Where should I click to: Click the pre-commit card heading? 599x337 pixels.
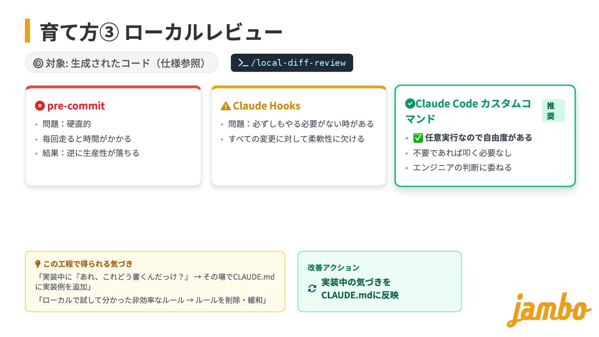coord(76,106)
